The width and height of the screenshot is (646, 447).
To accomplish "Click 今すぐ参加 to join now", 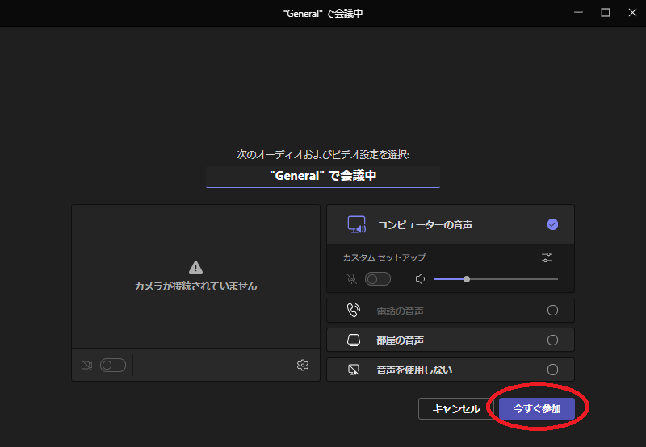I will pos(537,409).
